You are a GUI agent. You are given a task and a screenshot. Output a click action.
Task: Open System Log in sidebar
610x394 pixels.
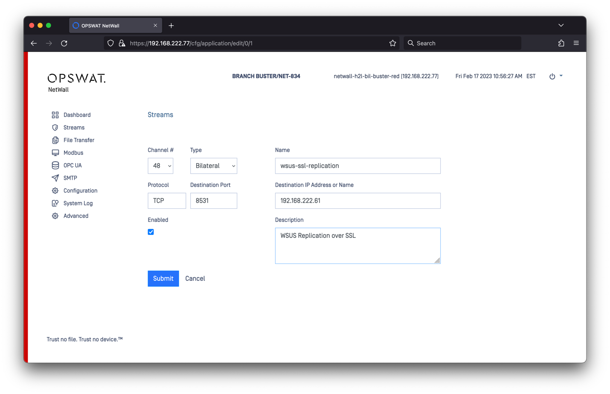pyautogui.click(x=78, y=203)
